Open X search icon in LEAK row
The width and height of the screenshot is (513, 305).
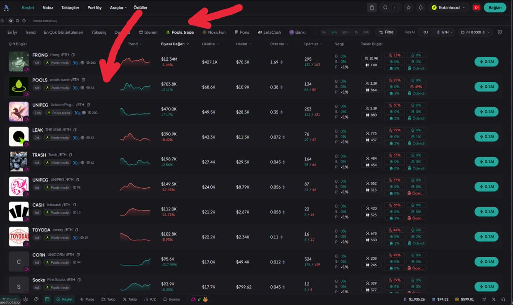pos(75,138)
